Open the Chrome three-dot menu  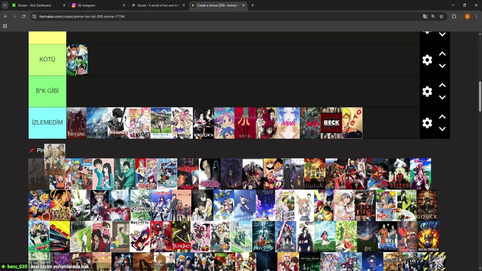(x=476, y=17)
